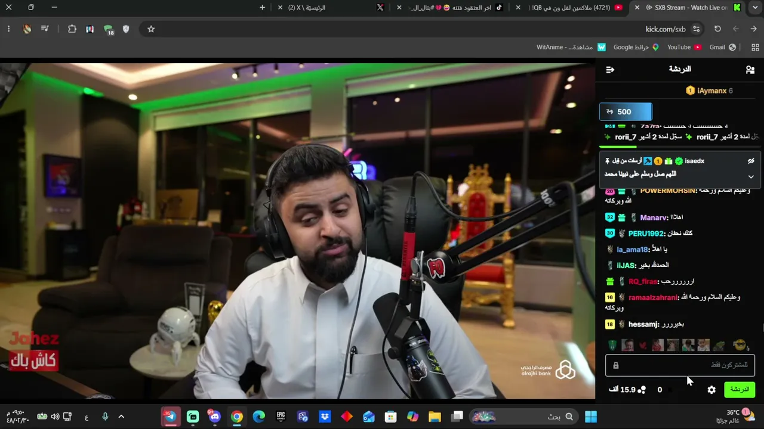Open the WitAnime bookmark
Viewport: 764px width, 429px height.
point(571,47)
